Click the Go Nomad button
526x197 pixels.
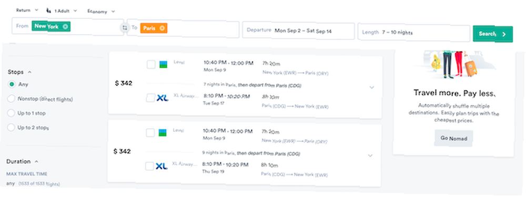pyautogui.click(x=453, y=138)
